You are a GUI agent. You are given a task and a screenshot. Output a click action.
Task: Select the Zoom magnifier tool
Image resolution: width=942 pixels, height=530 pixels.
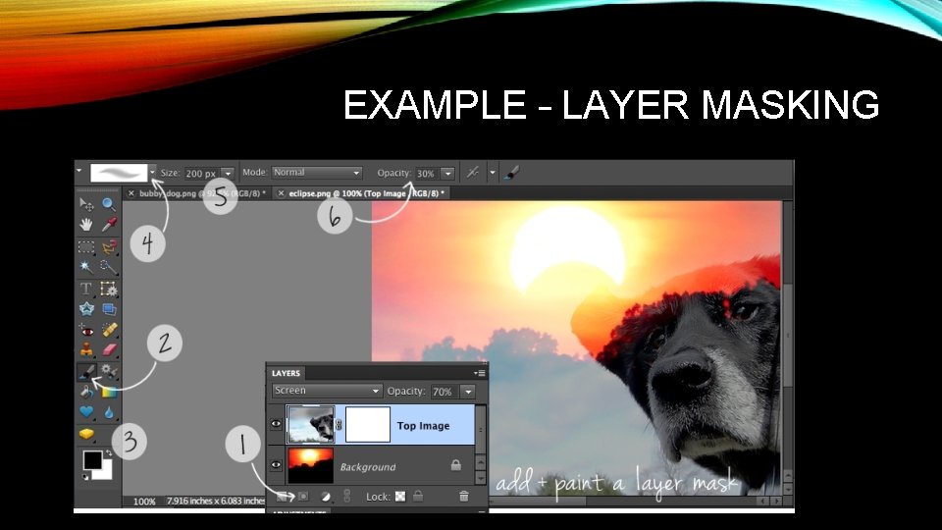click(109, 204)
